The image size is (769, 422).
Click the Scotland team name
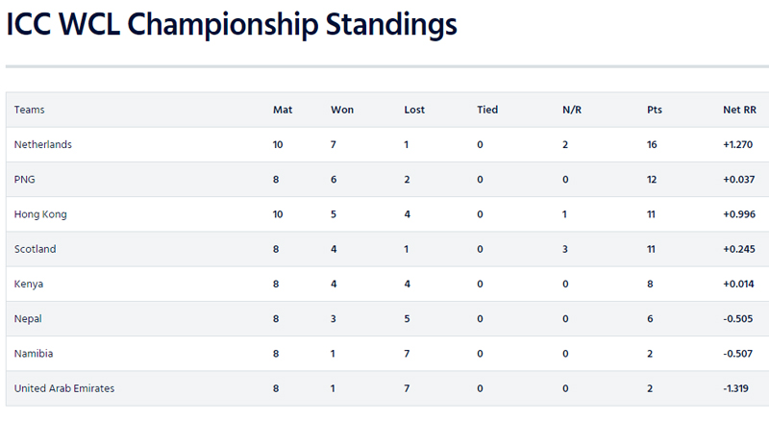click(x=36, y=249)
